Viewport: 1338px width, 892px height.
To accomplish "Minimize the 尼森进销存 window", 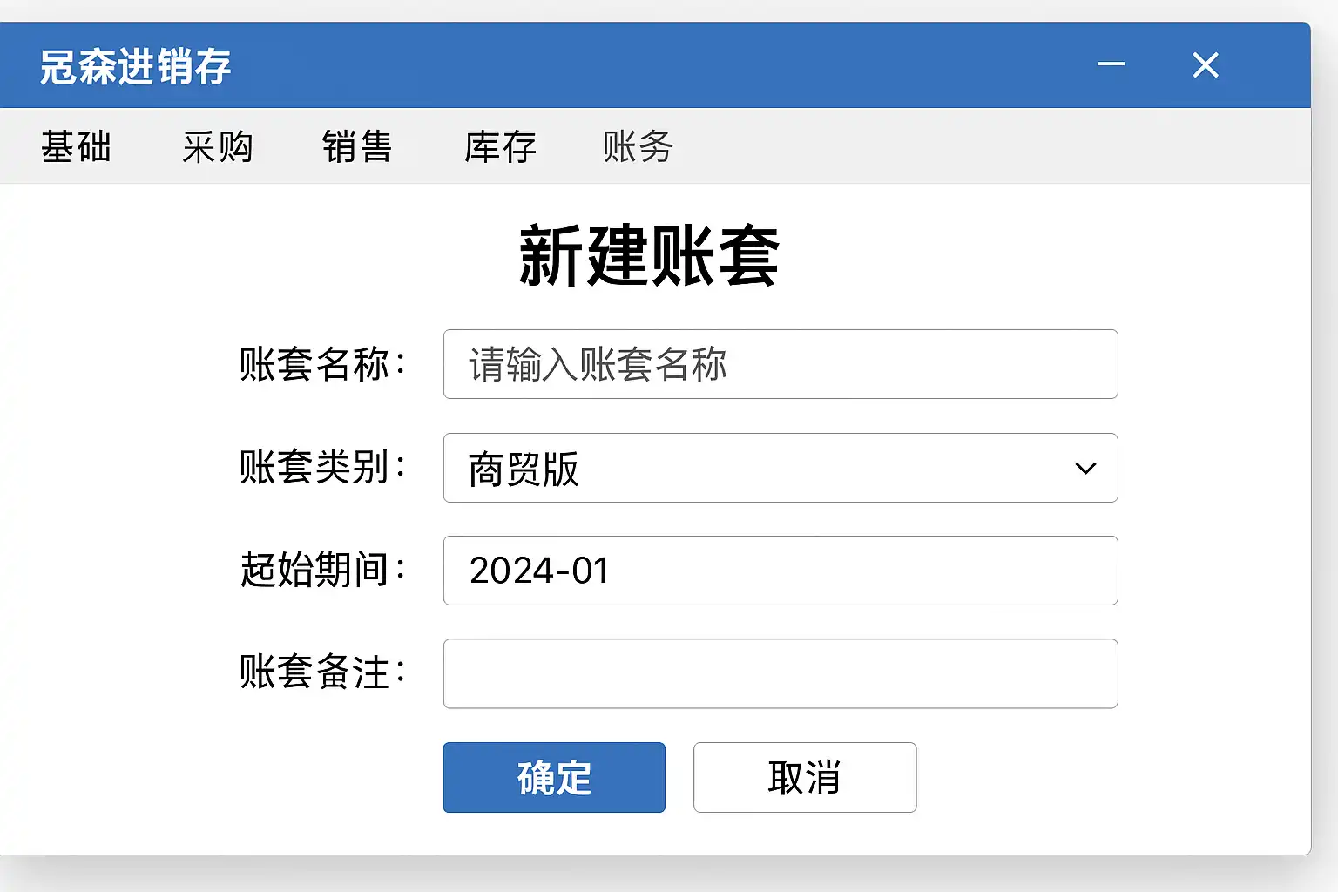I will tap(1111, 64).
